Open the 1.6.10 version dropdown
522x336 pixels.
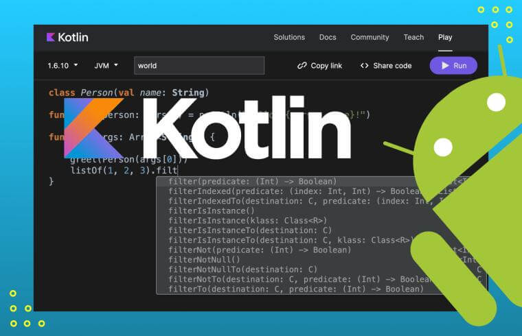(x=63, y=66)
